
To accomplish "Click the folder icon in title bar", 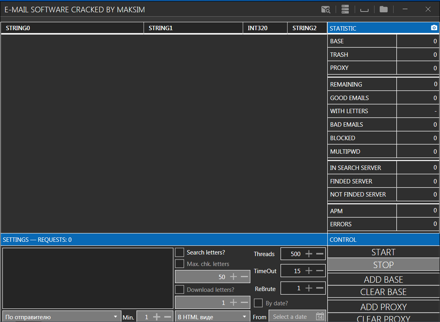I will pyautogui.click(x=383, y=9).
